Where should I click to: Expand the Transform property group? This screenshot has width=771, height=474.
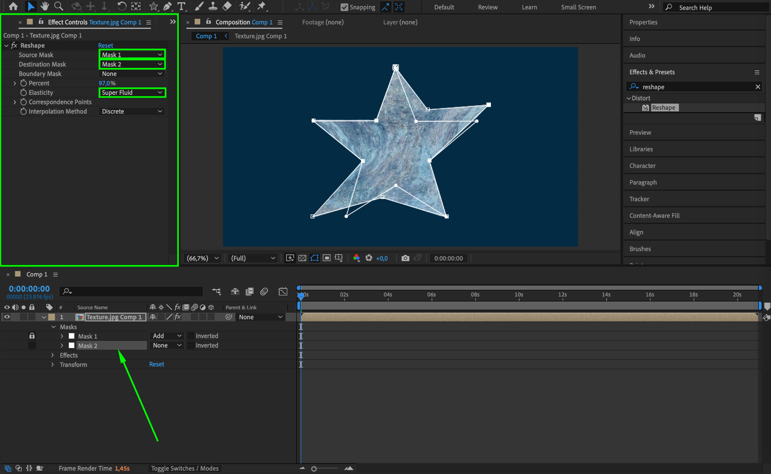53,365
